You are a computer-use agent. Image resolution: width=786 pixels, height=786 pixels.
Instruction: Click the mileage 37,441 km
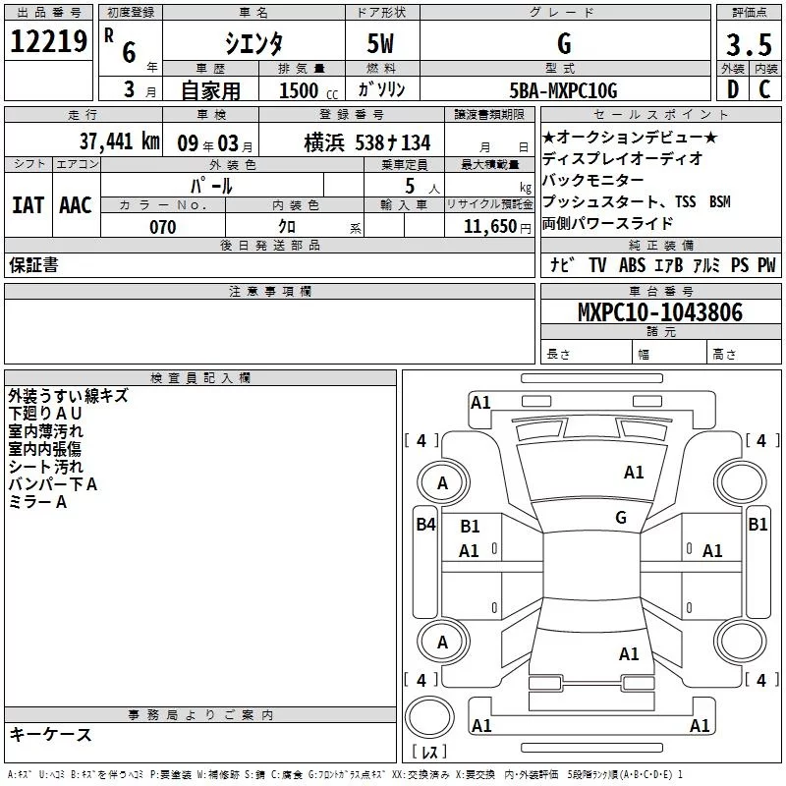(120, 141)
